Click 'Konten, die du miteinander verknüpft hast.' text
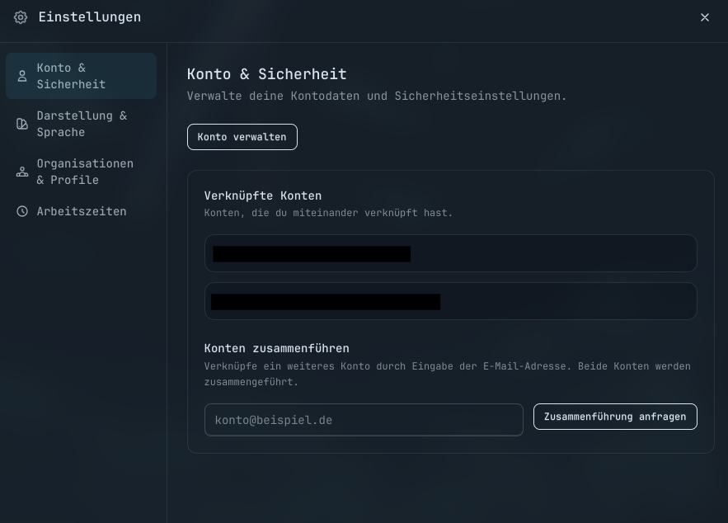 pos(328,213)
